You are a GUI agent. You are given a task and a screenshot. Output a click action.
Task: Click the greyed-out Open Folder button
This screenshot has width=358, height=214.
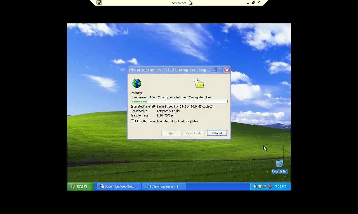point(194,133)
